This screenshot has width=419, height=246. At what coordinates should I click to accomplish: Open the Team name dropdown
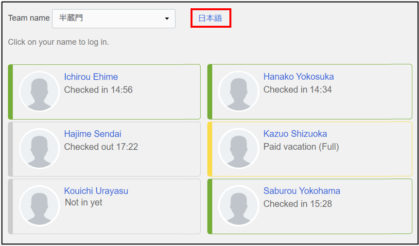coord(113,18)
